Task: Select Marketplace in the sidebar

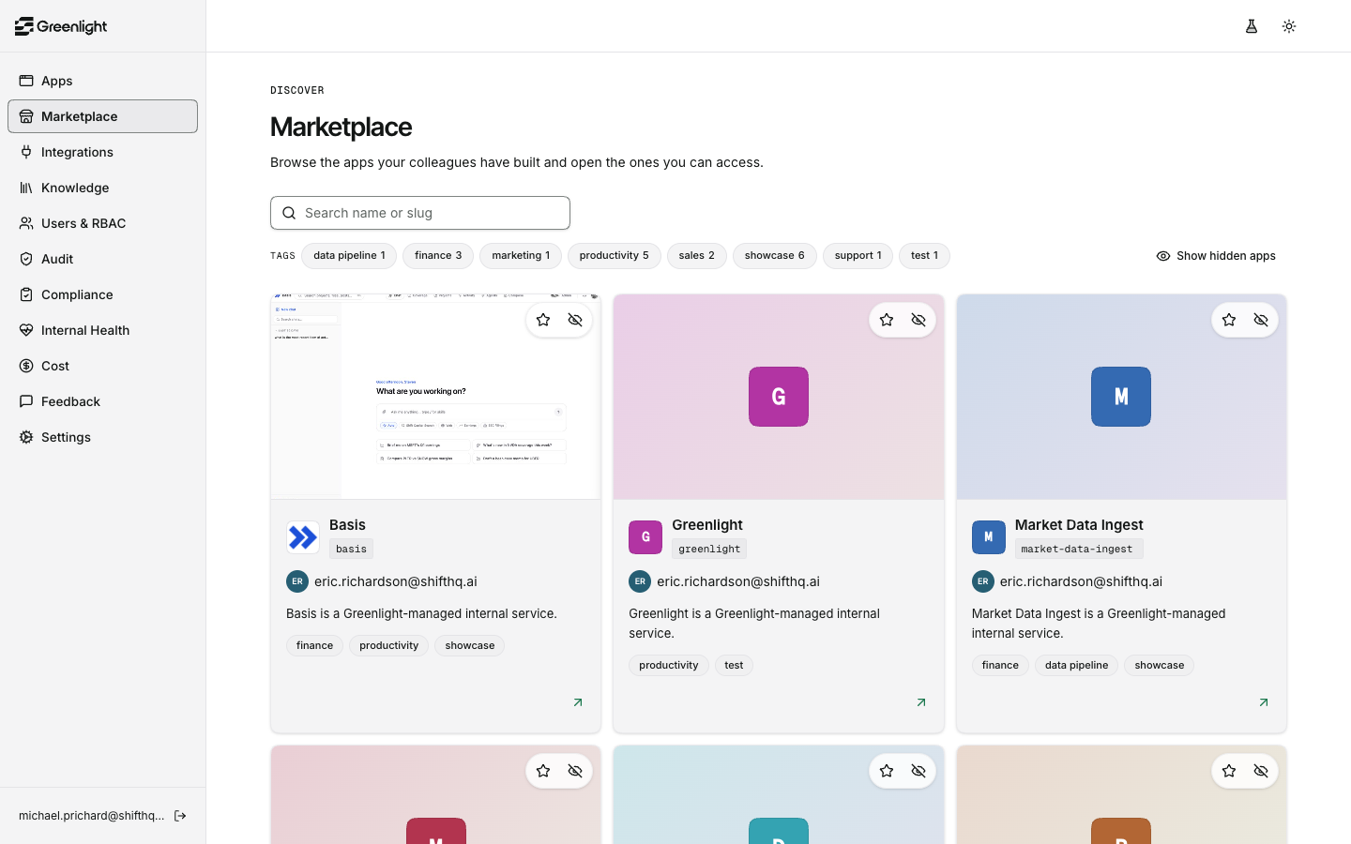Action: point(102,116)
